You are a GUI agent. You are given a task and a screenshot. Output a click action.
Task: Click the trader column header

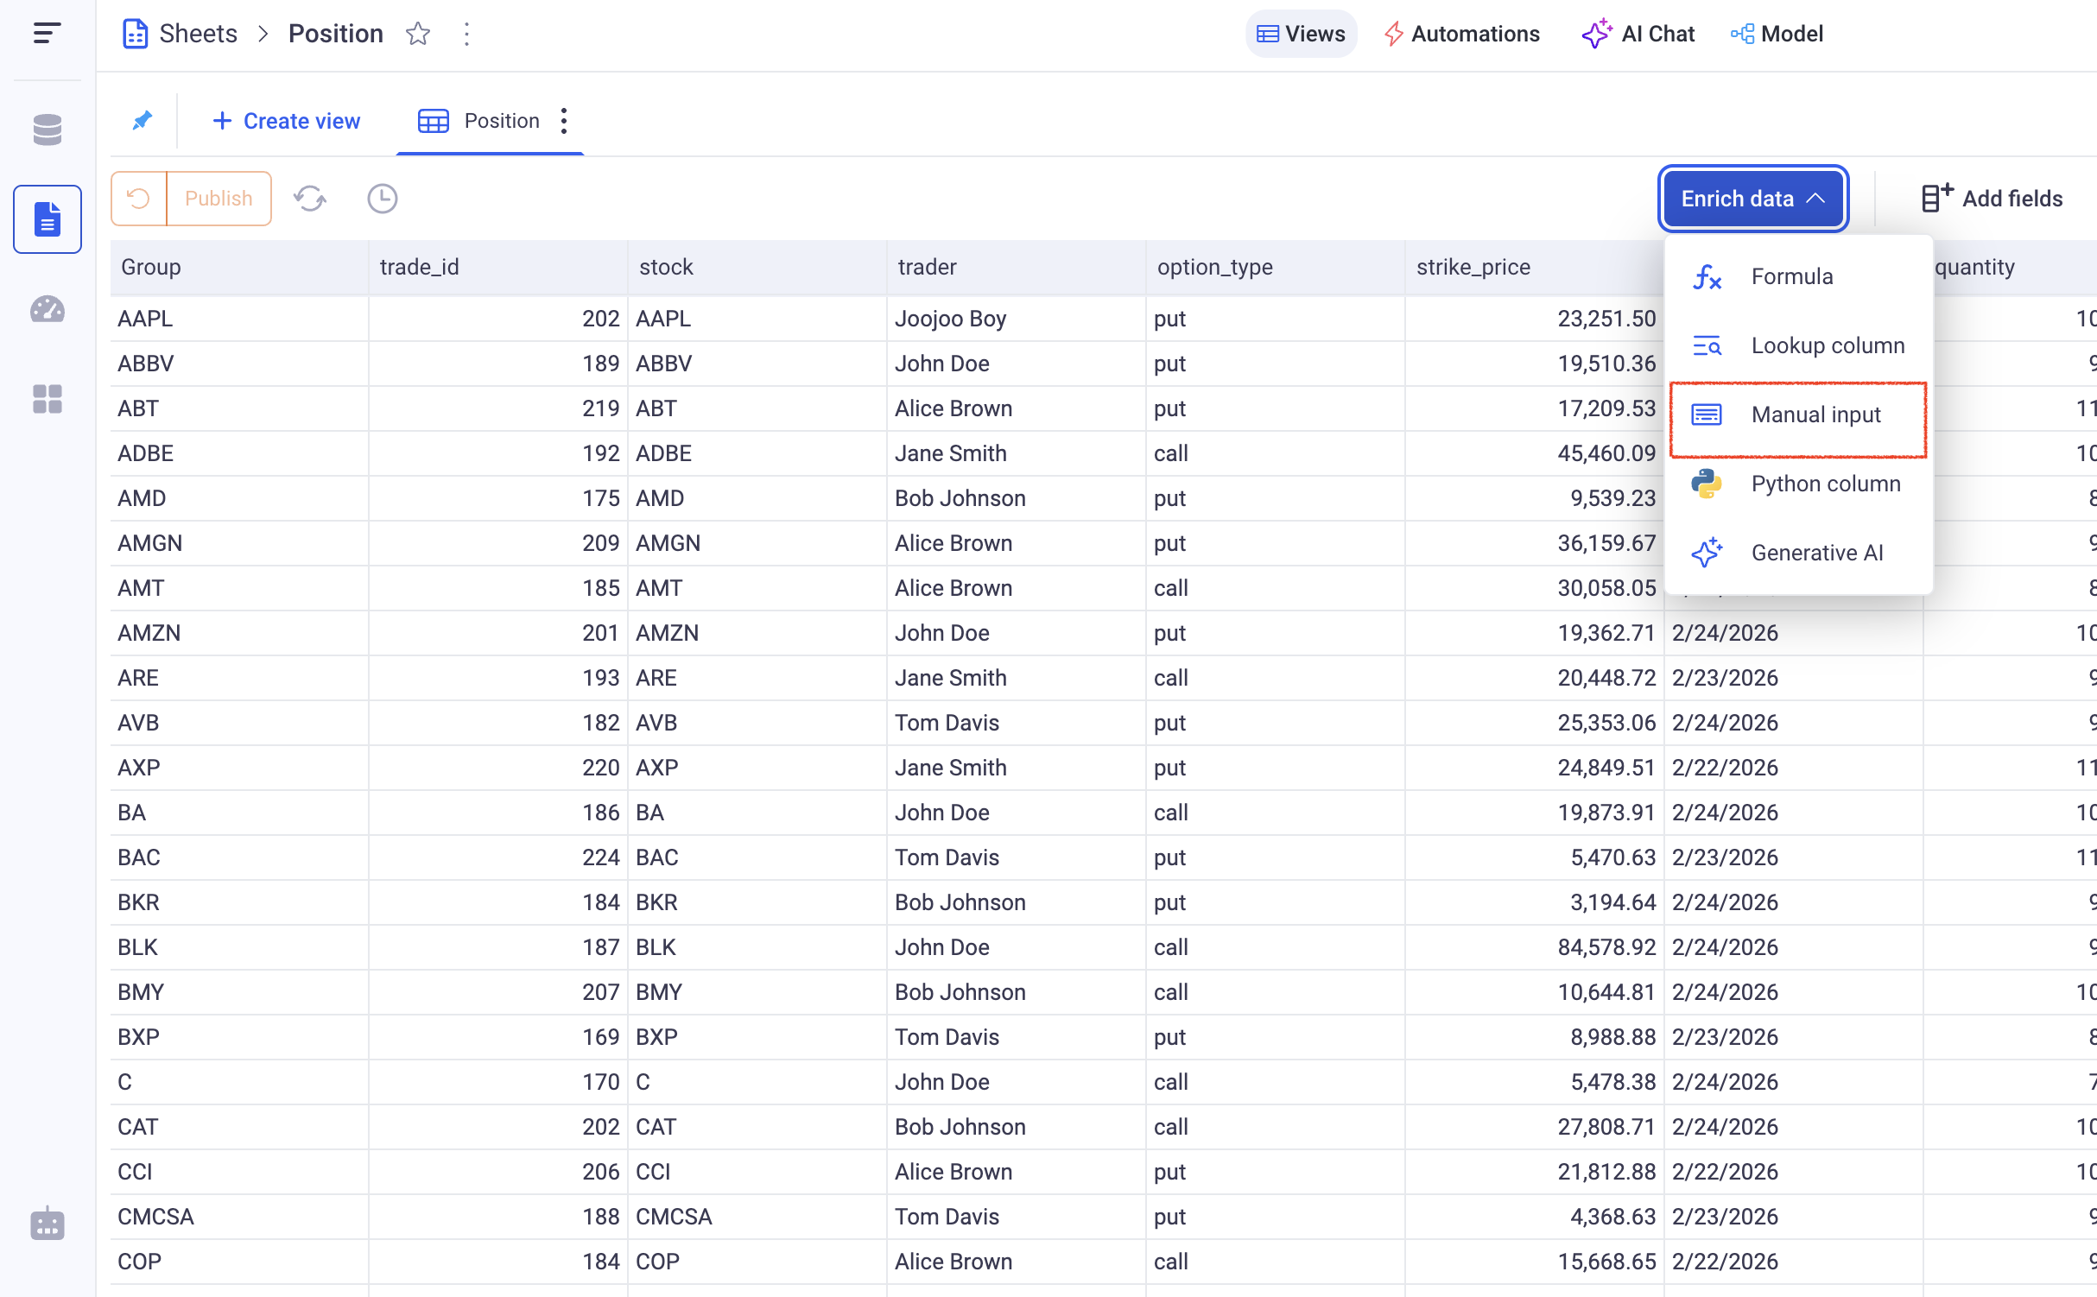click(x=928, y=267)
